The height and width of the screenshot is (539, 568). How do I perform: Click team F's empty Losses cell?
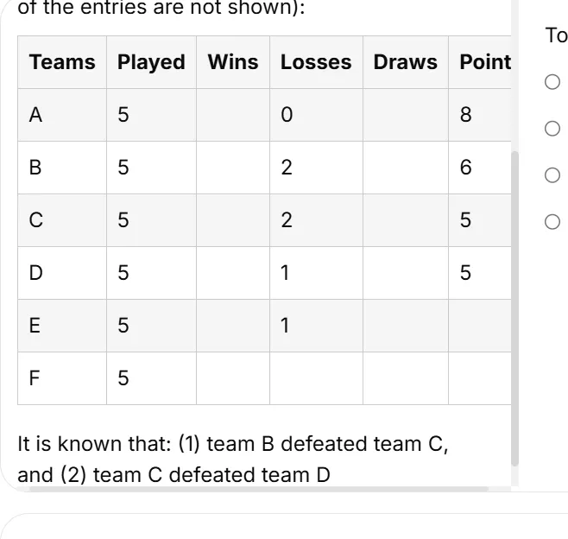point(316,378)
